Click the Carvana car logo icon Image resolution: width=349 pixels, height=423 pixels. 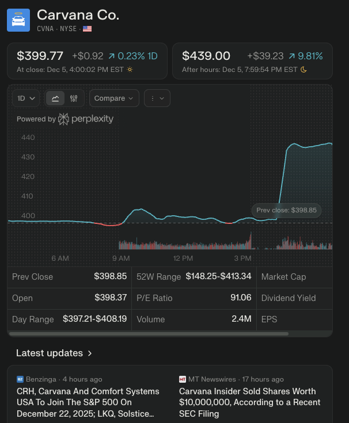18,20
